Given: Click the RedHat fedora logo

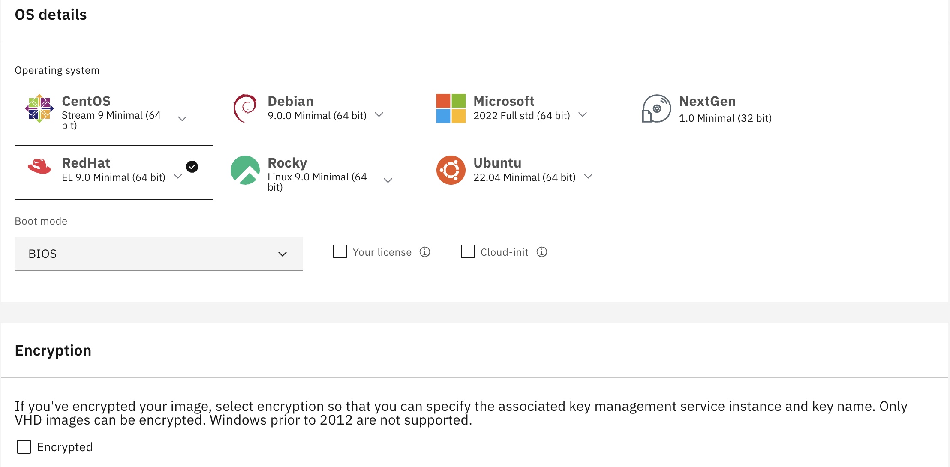Looking at the screenshot, I should pos(39,167).
